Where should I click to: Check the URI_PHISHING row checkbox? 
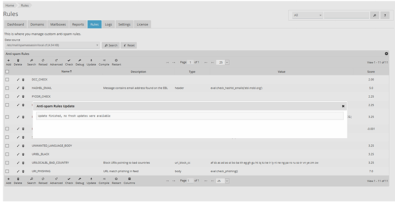pos(7,171)
